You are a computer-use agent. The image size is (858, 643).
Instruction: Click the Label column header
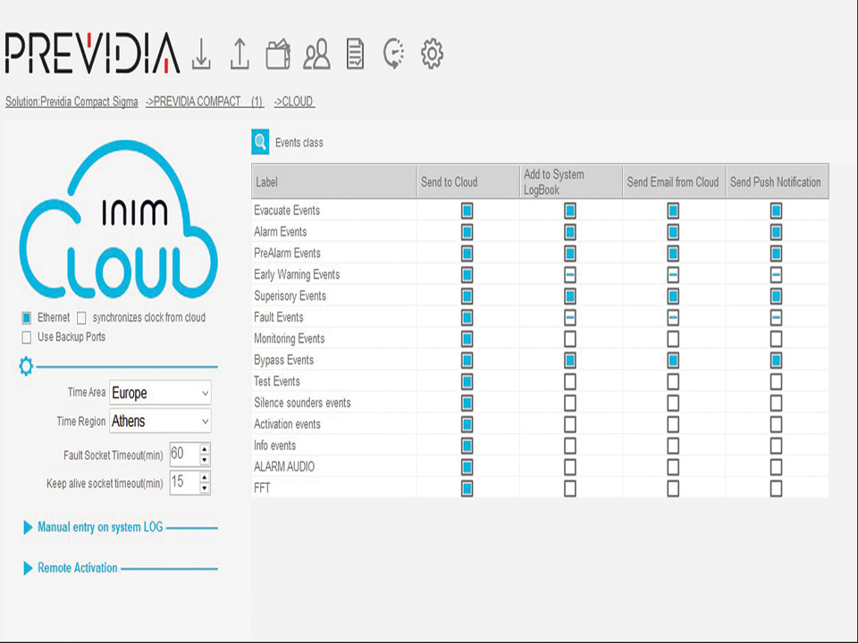pos(333,181)
